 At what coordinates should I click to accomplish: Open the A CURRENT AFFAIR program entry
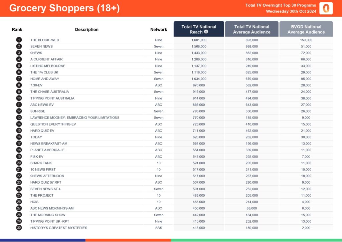click(46, 59)
